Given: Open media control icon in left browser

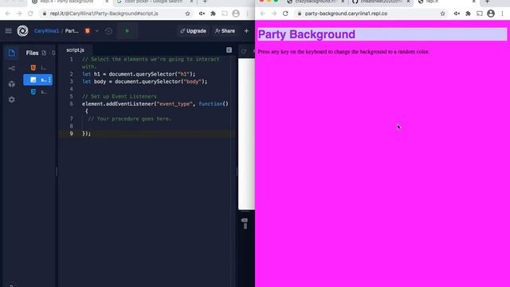Looking at the screenshot, I should coord(202,14).
